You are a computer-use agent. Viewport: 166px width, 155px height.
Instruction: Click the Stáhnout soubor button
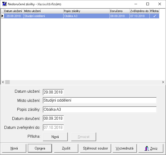click(96, 148)
